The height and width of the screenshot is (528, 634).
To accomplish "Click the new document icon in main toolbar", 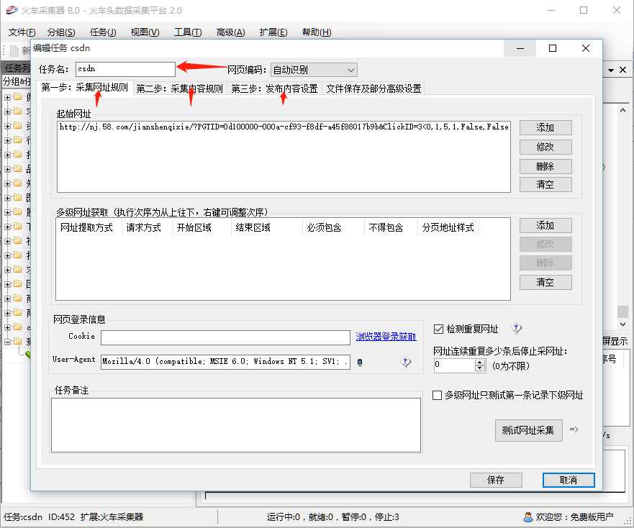I will (x=14, y=50).
